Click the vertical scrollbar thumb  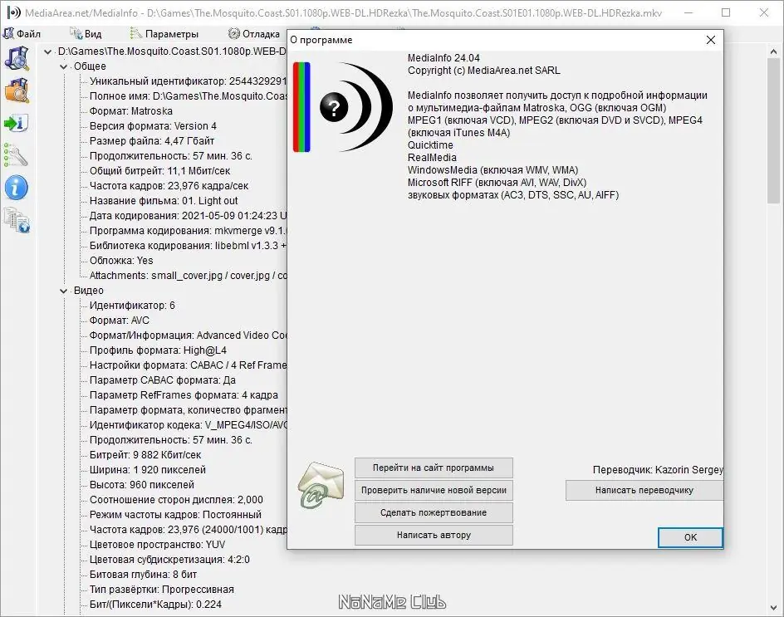tap(773, 131)
